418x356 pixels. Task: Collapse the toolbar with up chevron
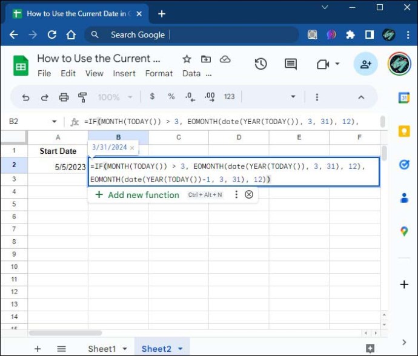(361, 97)
